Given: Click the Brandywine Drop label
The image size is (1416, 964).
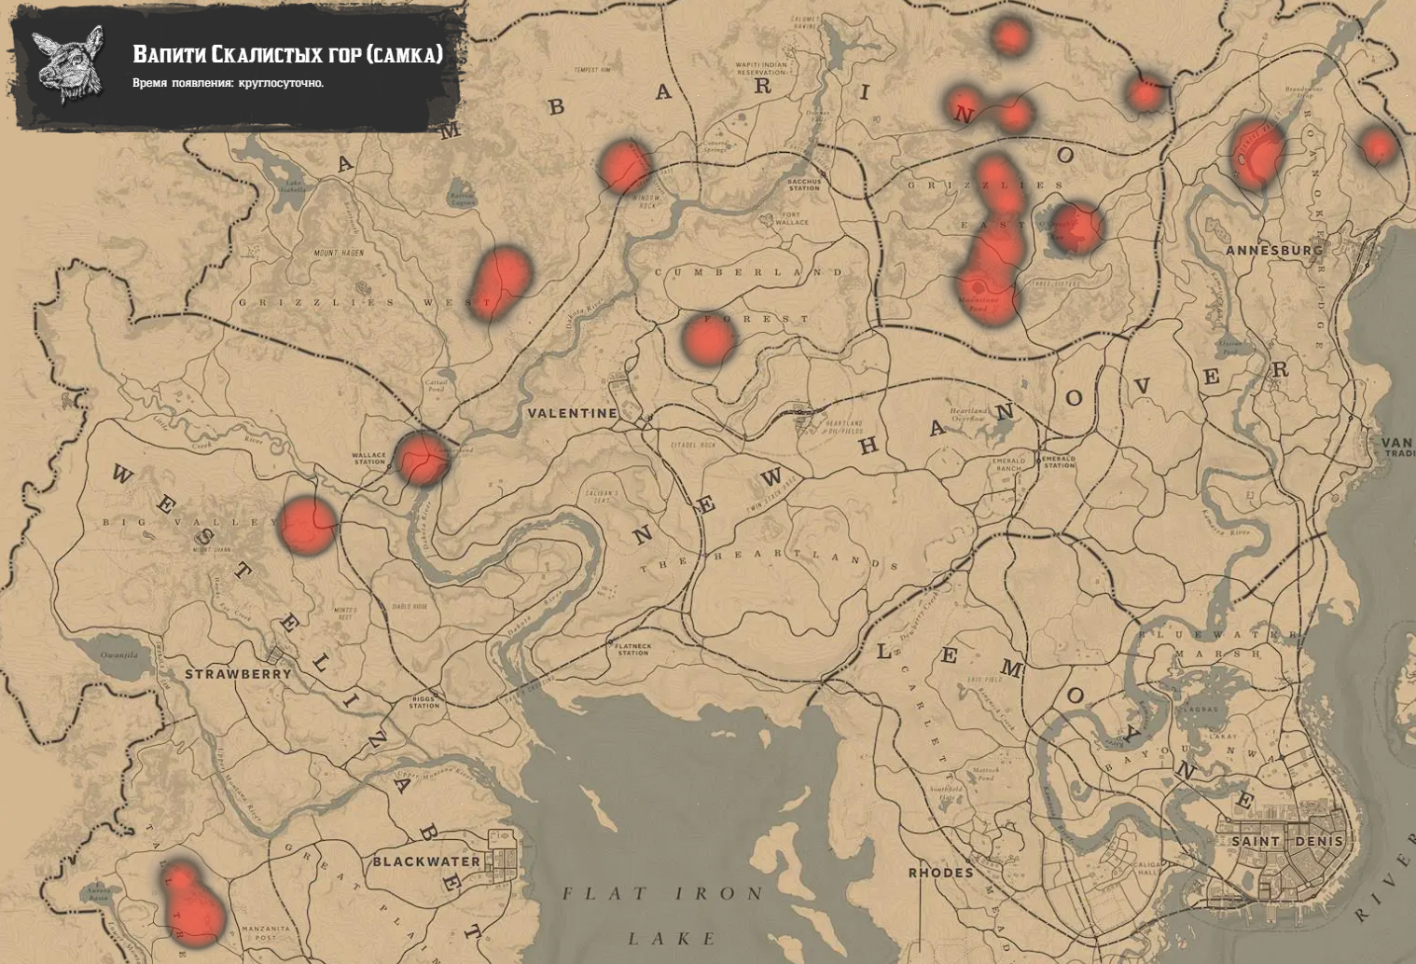Looking at the screenshot, I should pyautogui.click(x=1304, y=92).
